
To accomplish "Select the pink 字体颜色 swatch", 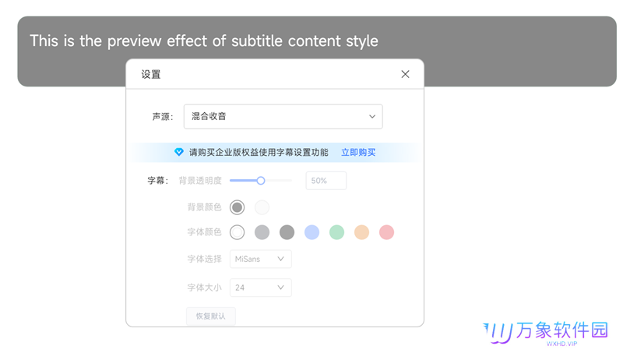I will coord(386,232).
